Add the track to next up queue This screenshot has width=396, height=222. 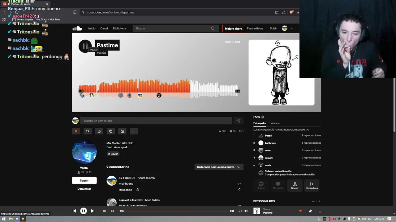(122, 131)
